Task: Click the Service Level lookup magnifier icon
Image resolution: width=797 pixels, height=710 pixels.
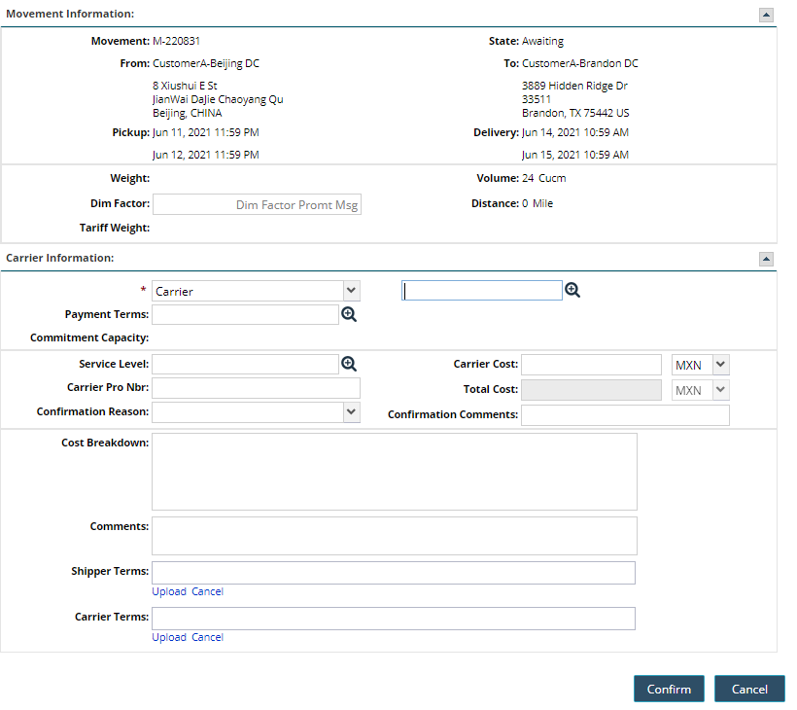Action: click(349, 364)
